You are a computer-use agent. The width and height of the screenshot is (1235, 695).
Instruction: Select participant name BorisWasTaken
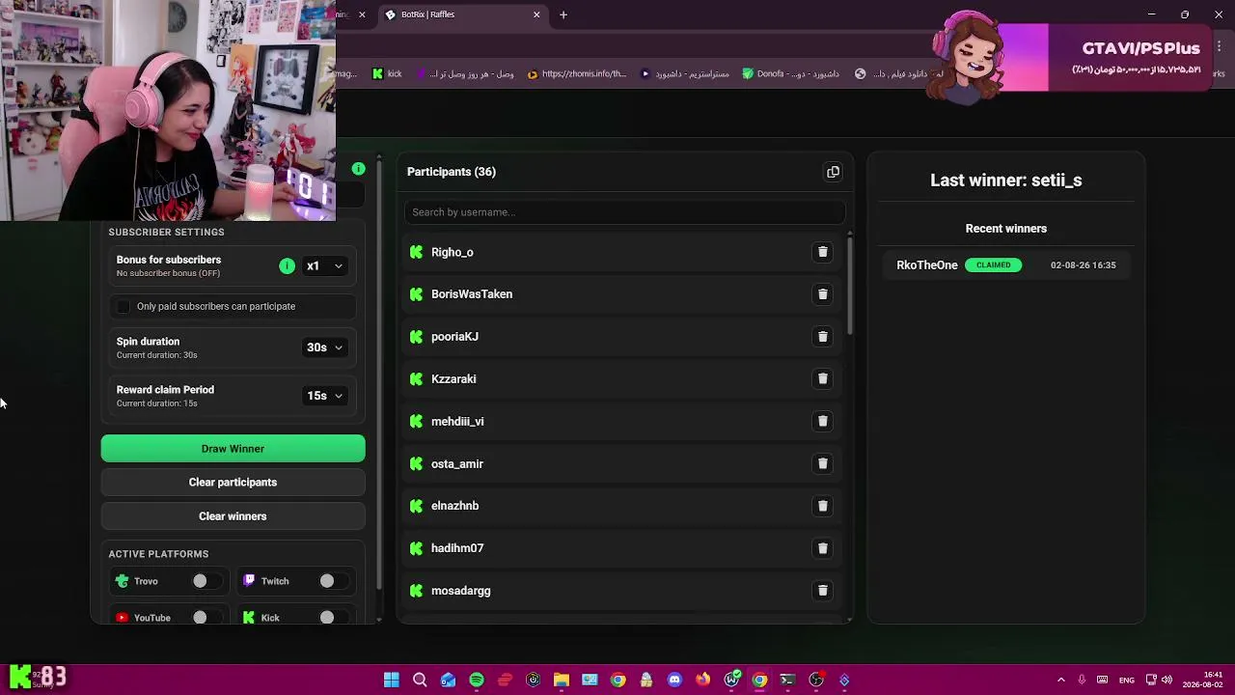click(472, 294)
